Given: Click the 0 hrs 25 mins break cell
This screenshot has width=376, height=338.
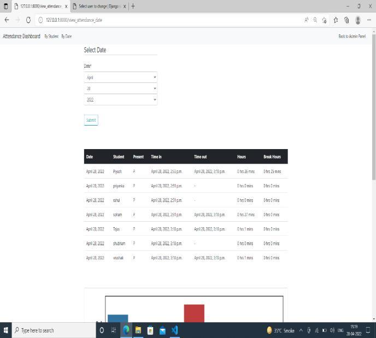Looking at the screenshot, I should coord(272,171).
